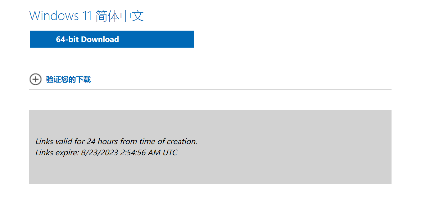Select the 'Links expire' line
This screenshot has height=197, width=435.
pos(106,152)
